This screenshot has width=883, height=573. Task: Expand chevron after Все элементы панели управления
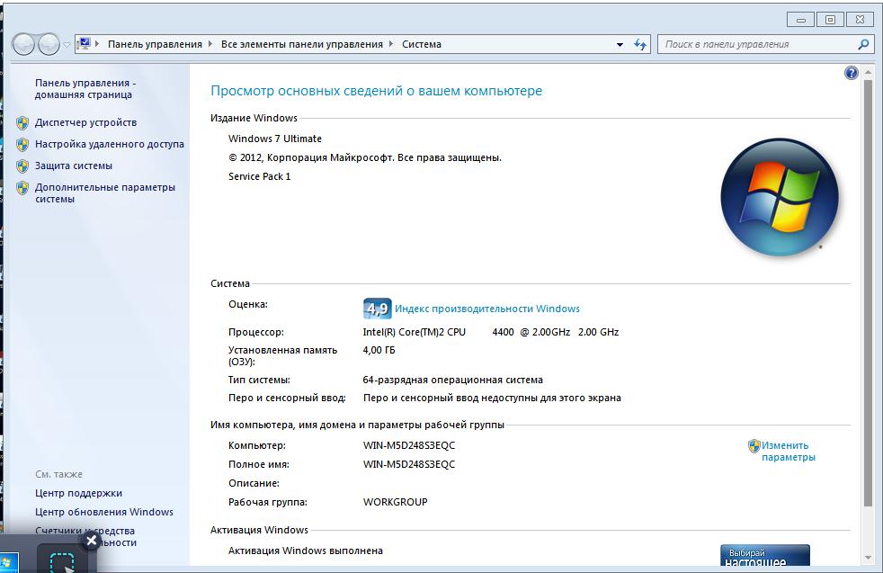(391, 44)
